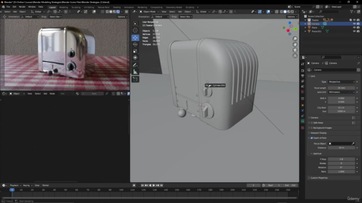Select the Add Cube tool
This screenshot has height=203, width=362.
(x=135, y=79)
